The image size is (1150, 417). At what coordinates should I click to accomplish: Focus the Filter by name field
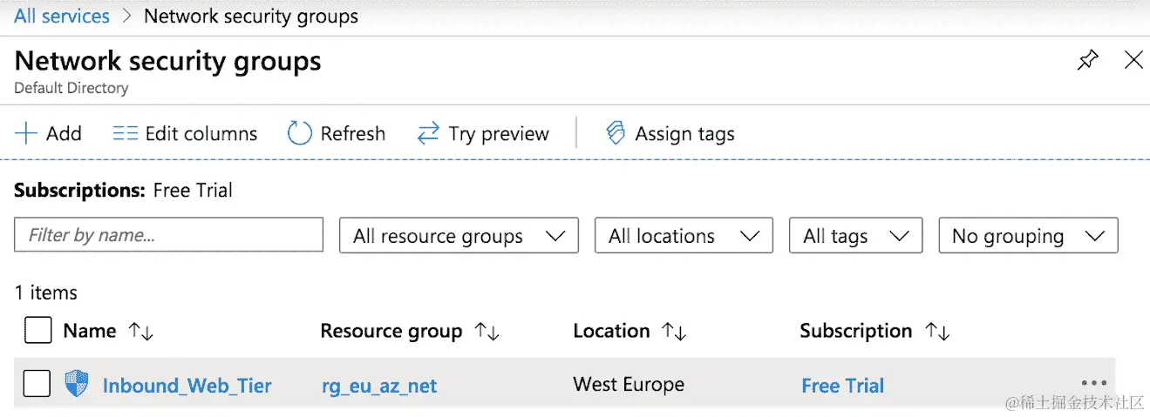click(168, 235)
